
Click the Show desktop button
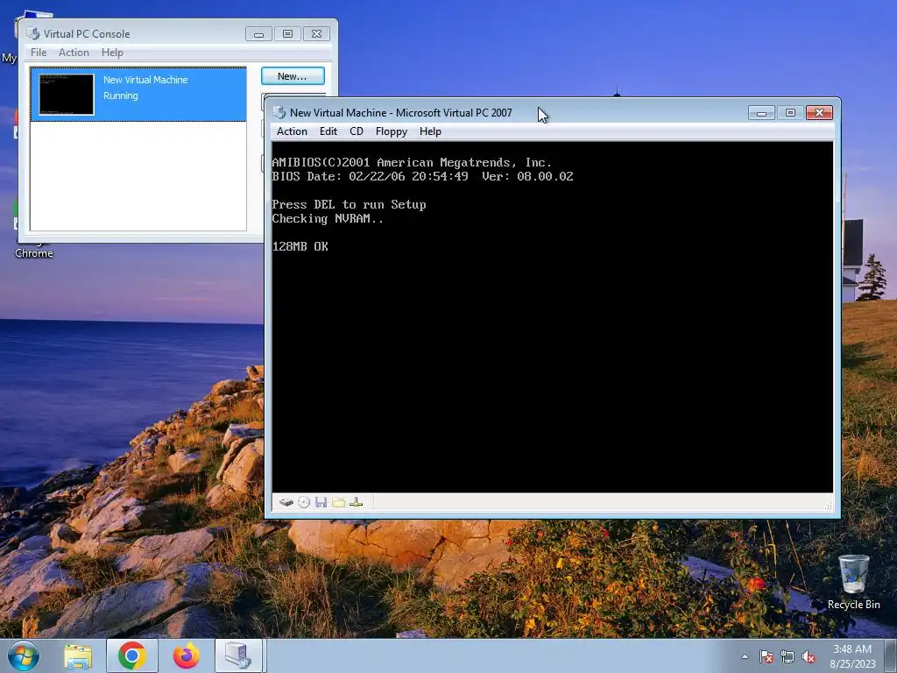[x=890, y=655]
